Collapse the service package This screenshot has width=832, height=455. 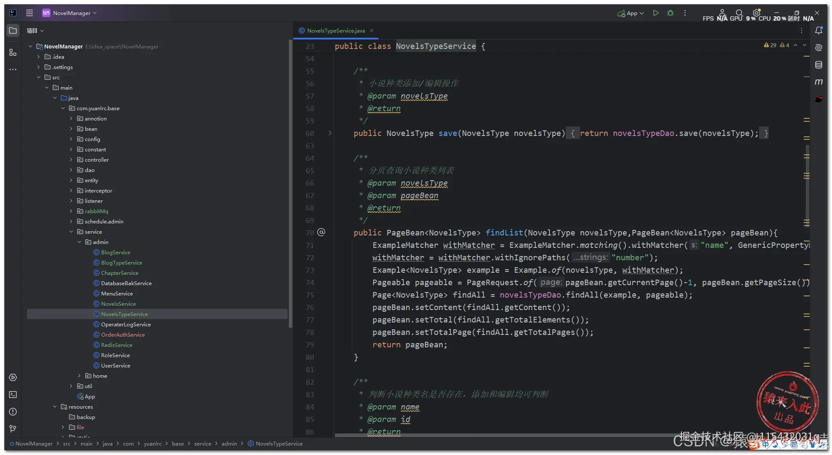pyautogui.click(x=71, y=232)
